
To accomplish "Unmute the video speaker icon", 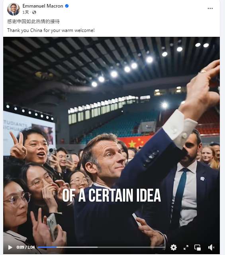I will 211,247.
